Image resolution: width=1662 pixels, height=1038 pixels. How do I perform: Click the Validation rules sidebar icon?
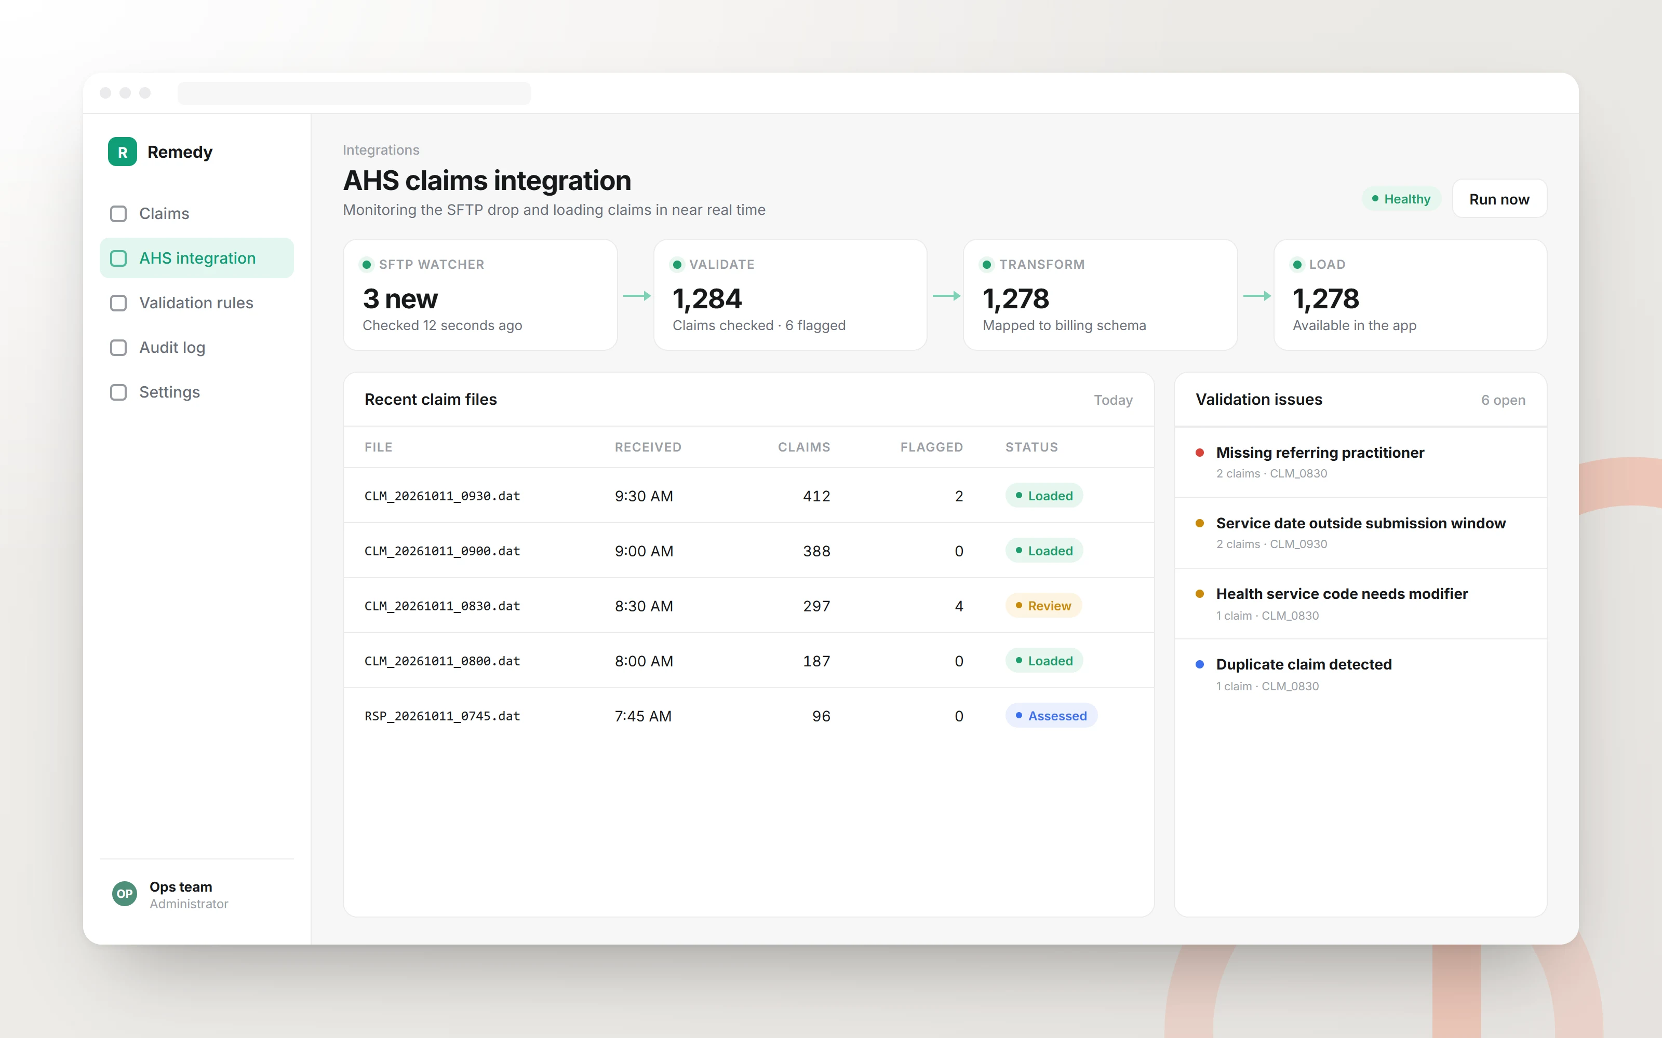[x=118, y=303]
